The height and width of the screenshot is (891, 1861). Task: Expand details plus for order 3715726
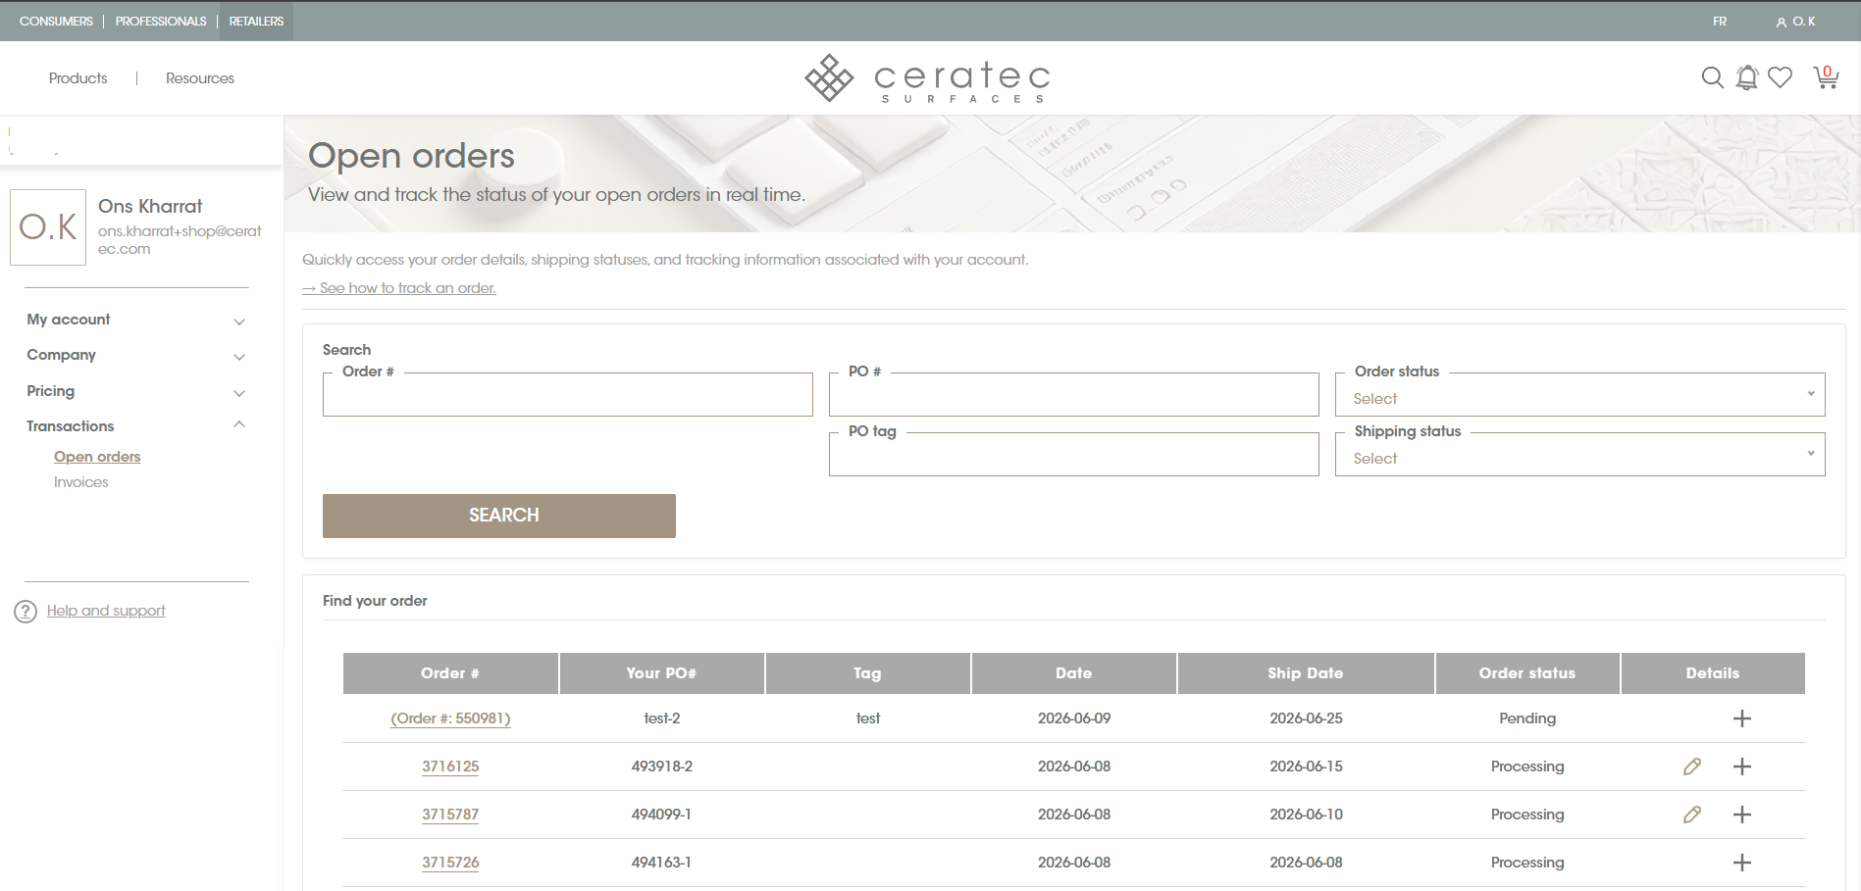[x=1741, y=863]
